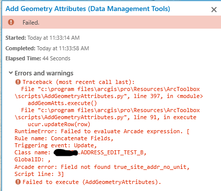Click the 'Errors and warnings' heading

44,73
